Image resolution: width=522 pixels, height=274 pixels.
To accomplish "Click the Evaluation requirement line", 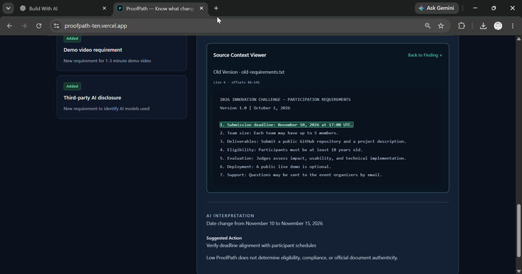I will point(313,158).
